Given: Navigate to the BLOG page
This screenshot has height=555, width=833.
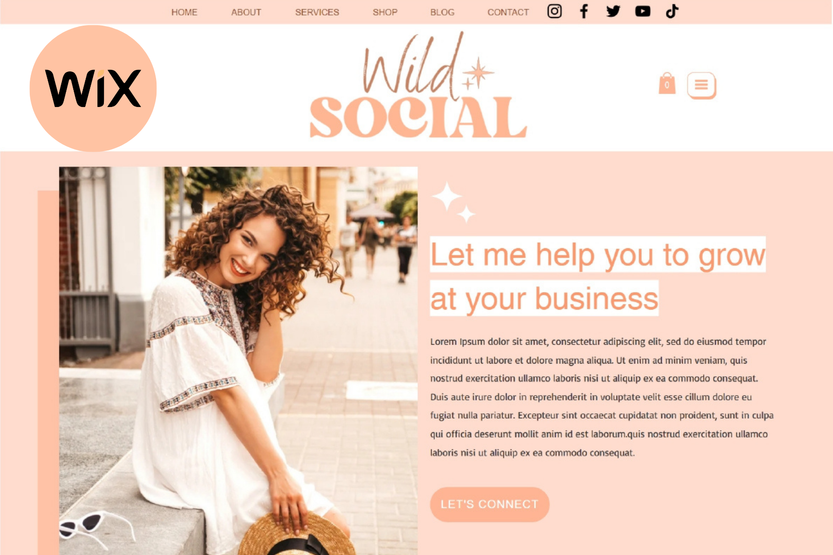Looking at the screenshot, I should click(x=442, y=12).
